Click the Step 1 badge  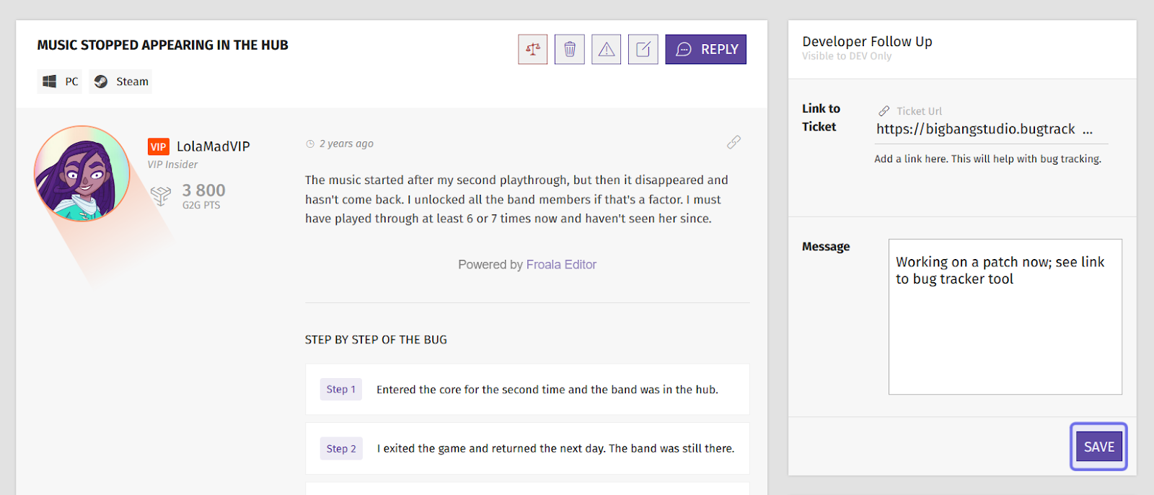click(341, 389)
